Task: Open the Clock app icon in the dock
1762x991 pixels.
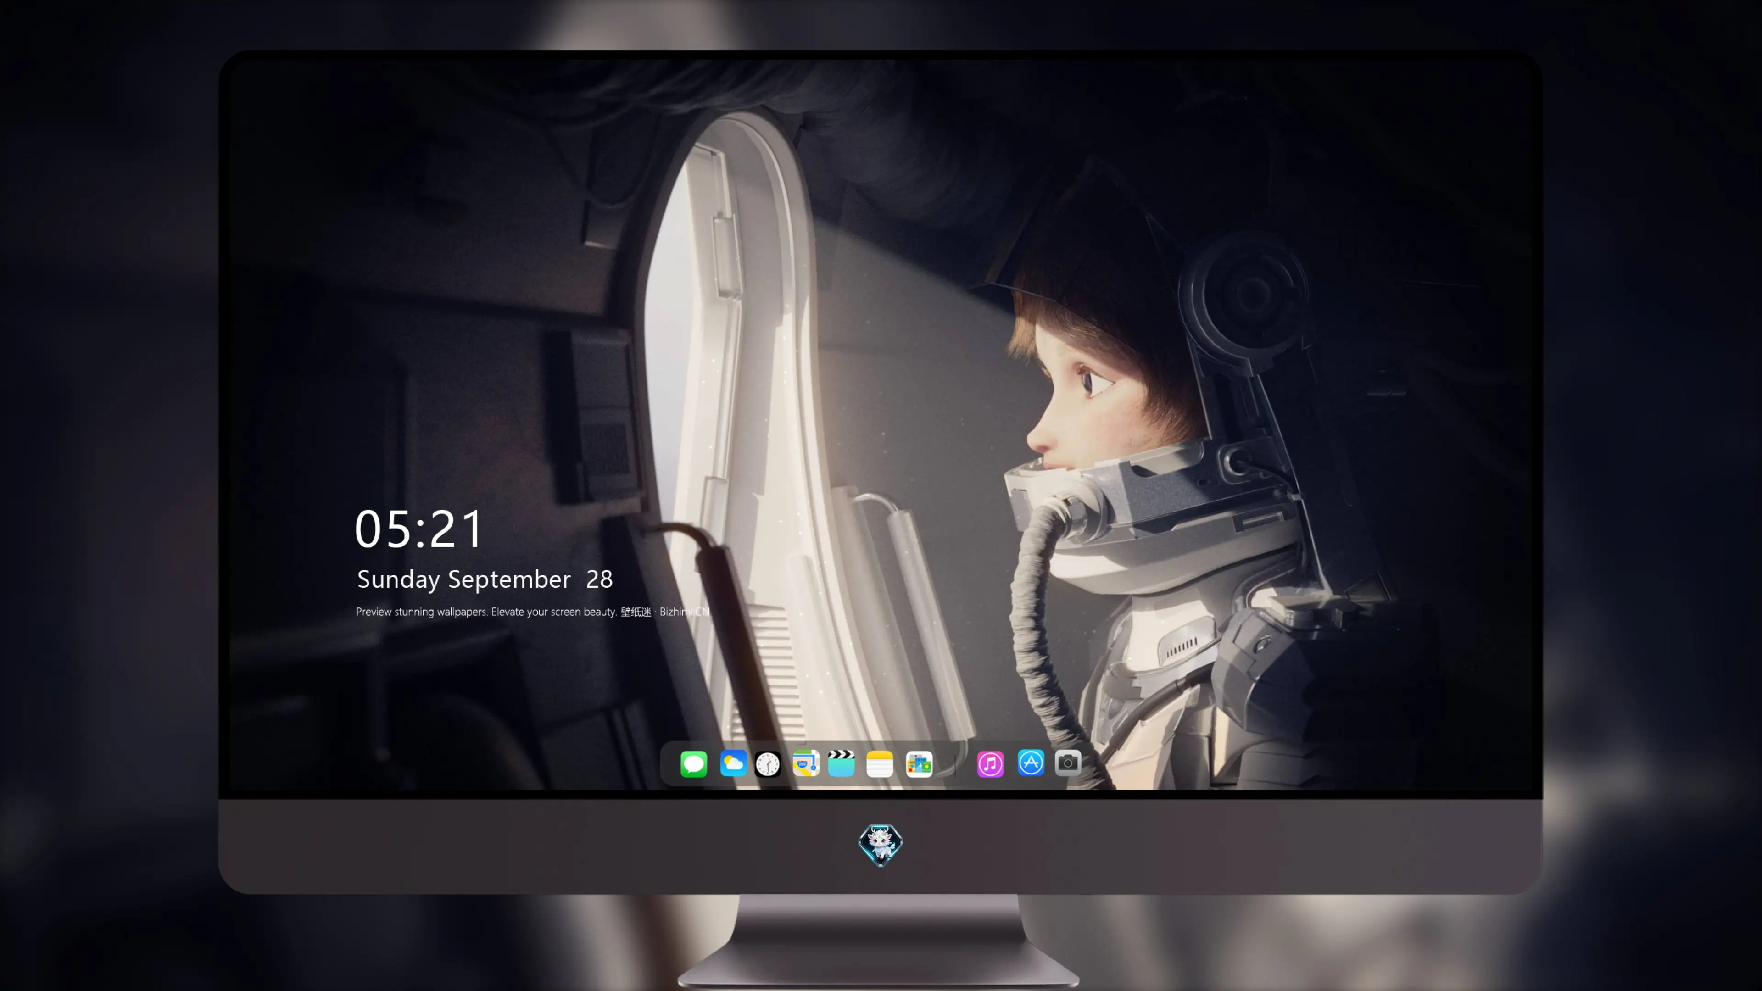Action: click(768, 763)
